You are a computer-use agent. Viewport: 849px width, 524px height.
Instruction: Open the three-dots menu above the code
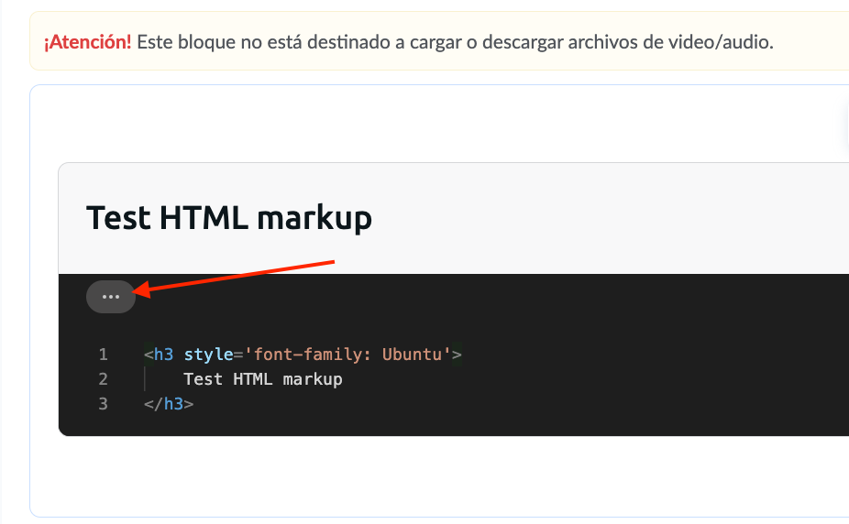pos(111,297)
